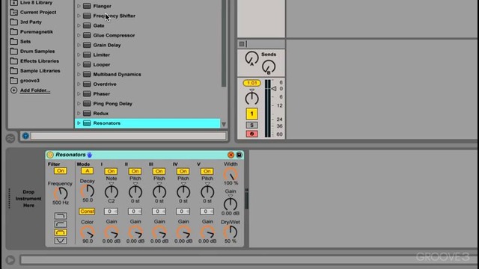The width and height of the screenshot is (479, 269).
Task: Toggle the Const button
Action: 87,211
